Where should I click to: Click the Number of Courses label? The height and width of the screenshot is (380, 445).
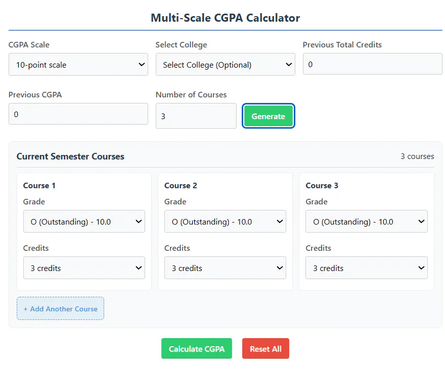(191, 94)
